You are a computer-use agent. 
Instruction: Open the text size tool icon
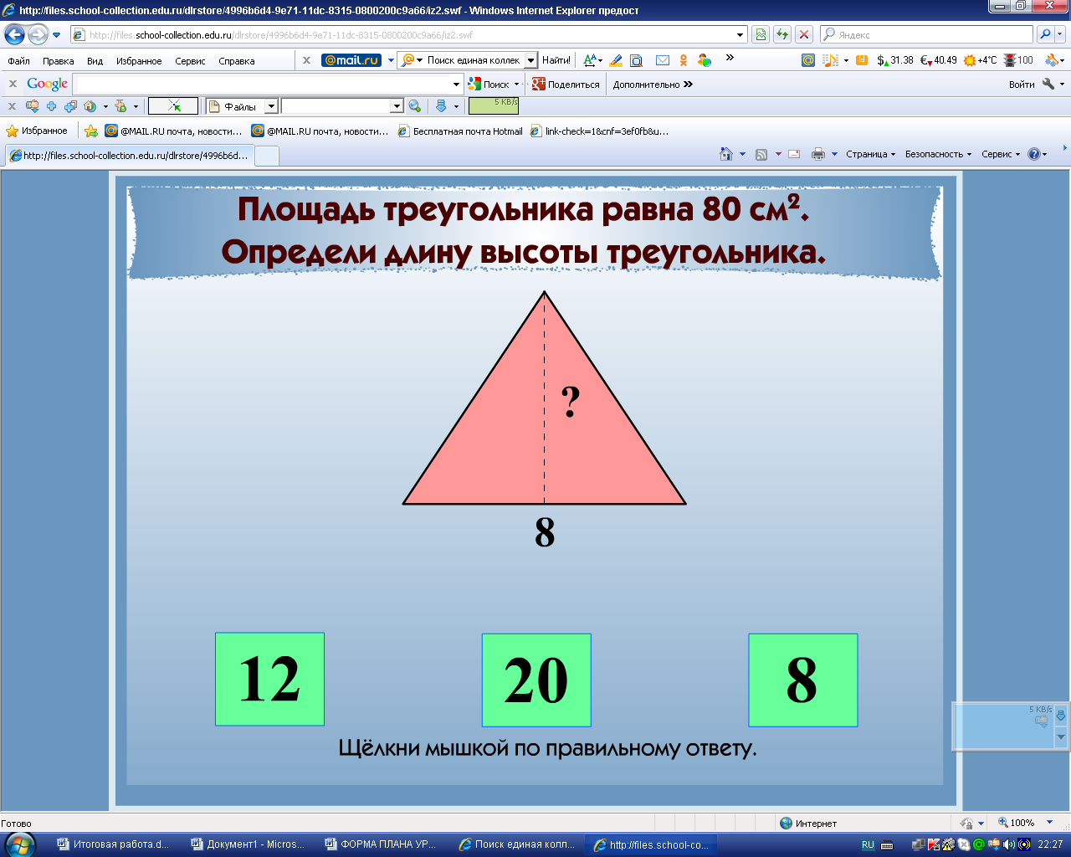coord(592,60)
